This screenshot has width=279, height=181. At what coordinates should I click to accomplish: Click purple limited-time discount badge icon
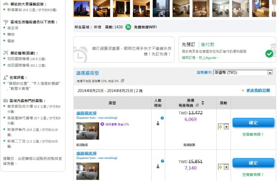click(x=102, y=124)
